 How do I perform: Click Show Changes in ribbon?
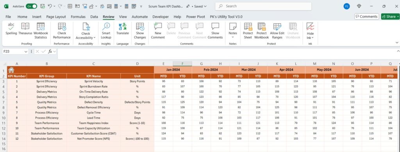pyautogui.click(x=140, y=30)
